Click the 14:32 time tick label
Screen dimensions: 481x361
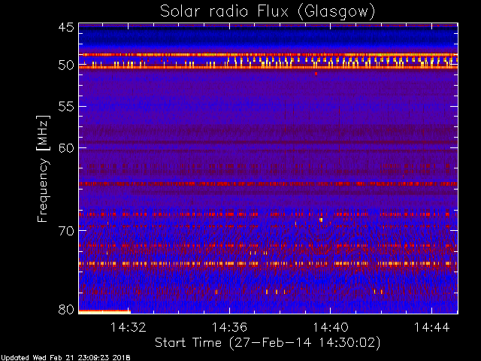point(129,327)
